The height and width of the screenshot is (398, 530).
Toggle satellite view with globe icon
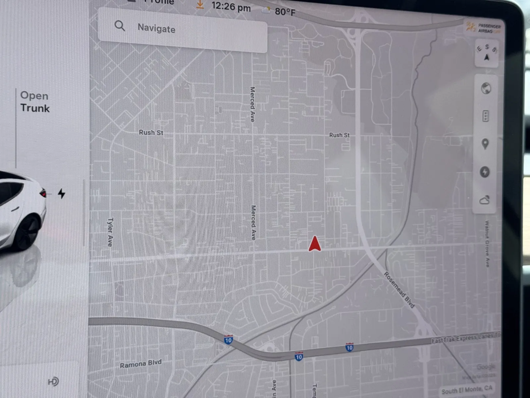[486, 89]
